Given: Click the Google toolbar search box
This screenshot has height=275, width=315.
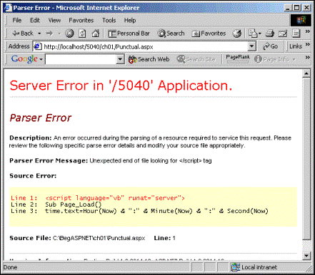Looking at the screenshot, I should 81,59.
